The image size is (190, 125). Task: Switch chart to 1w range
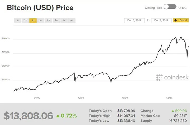(x=41, y=21)
